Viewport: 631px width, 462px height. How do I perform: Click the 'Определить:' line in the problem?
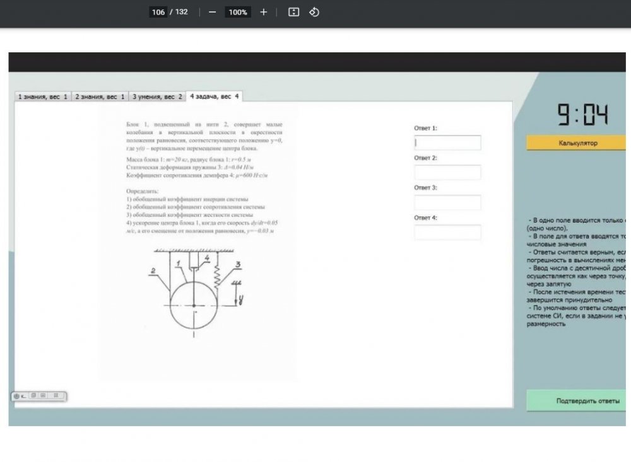pyautogui.click(x=142, y=191)
